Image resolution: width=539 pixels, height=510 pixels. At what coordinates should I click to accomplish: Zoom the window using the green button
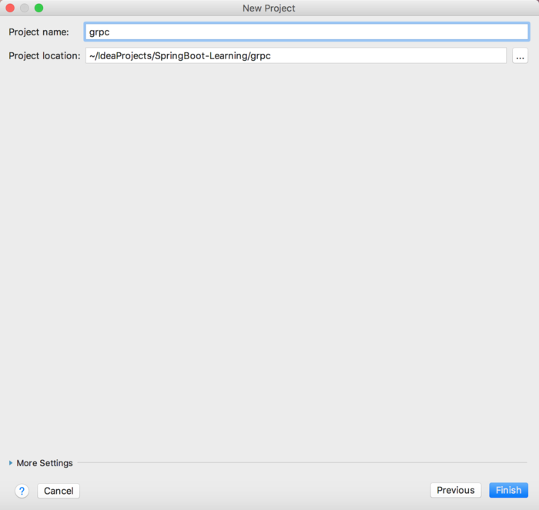pyautogui.click(x=38, y=8)
